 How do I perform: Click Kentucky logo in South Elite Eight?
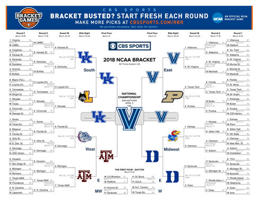pos(85,57)
